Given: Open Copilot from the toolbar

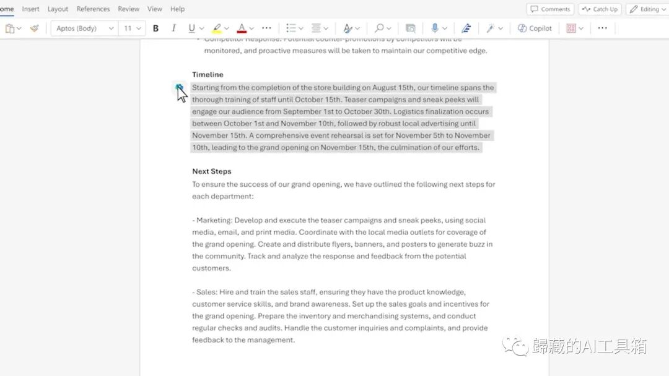Looking at the screenshot, I should pos(535,28).
